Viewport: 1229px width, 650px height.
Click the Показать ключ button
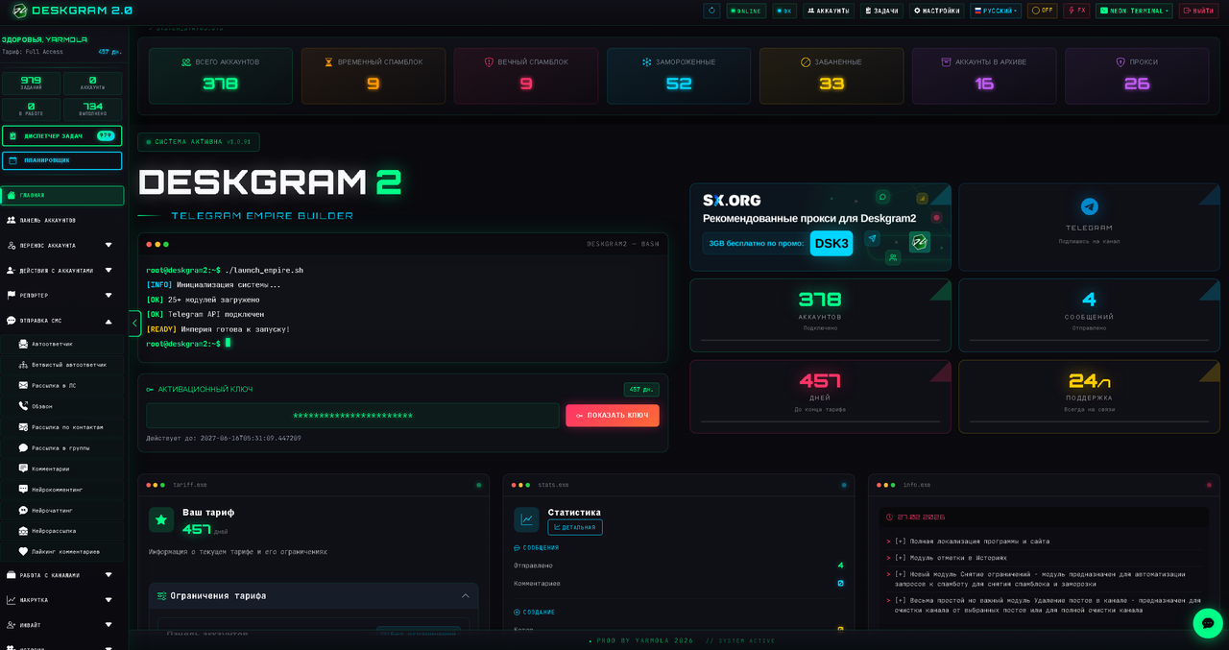tap(612, 416)
